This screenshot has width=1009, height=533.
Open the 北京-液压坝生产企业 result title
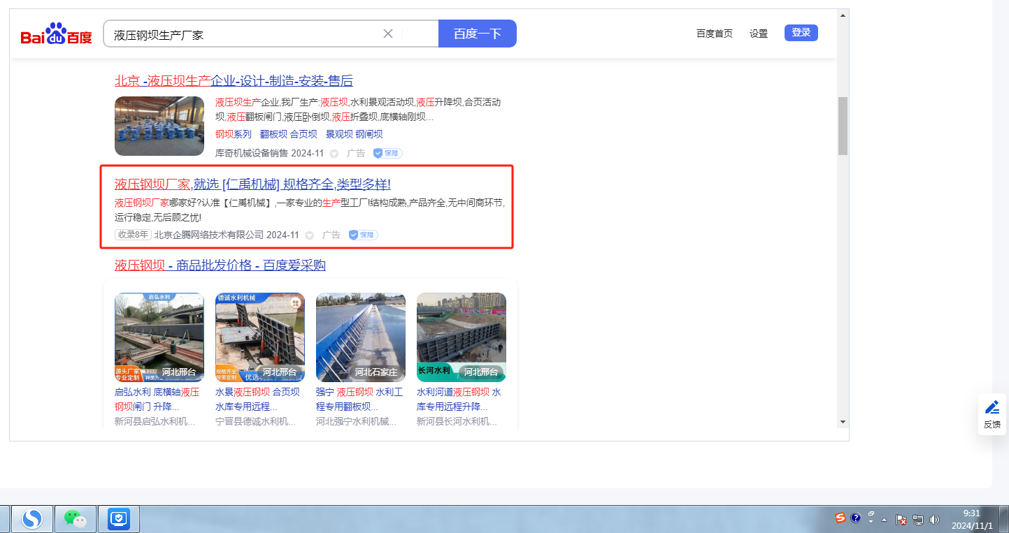click(x=234, y=80)
